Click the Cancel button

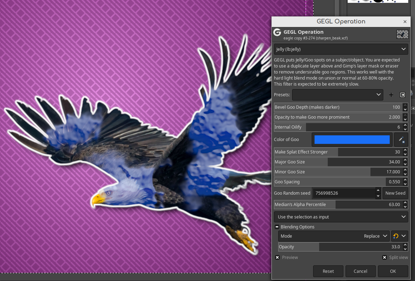click(x=360, y=271)
